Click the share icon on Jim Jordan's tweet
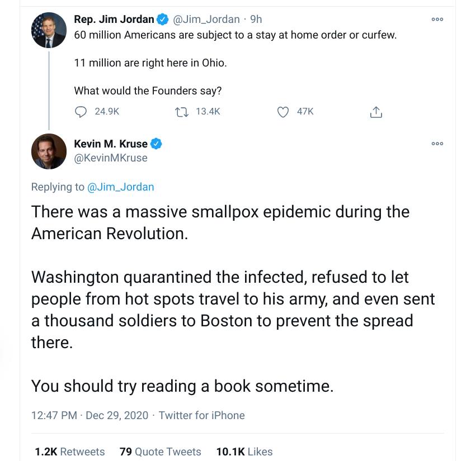 click(376, 112)
